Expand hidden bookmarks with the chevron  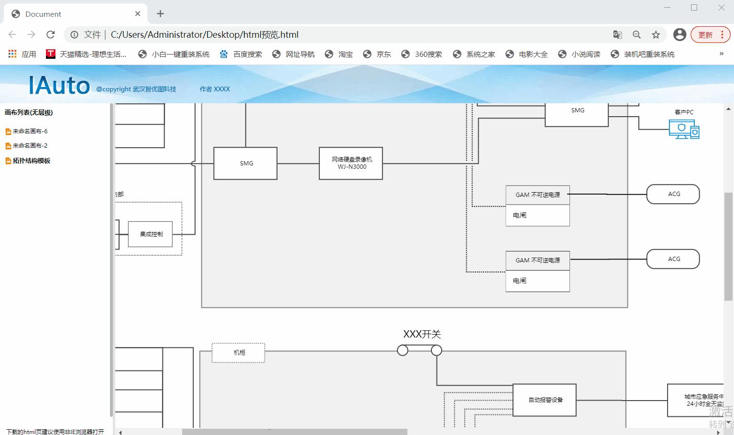[721, 54]
